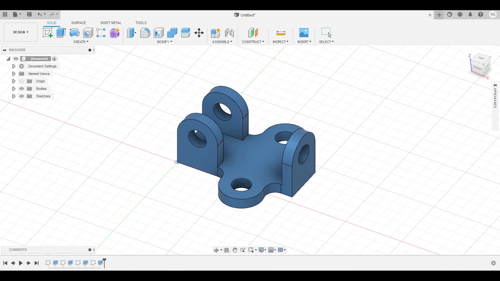
Task: Open the DESIGN workspace dropdown
Action: [21, 32]
